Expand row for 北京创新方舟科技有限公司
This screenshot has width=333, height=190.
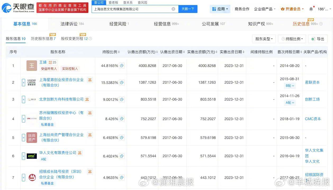pos(24,99)
